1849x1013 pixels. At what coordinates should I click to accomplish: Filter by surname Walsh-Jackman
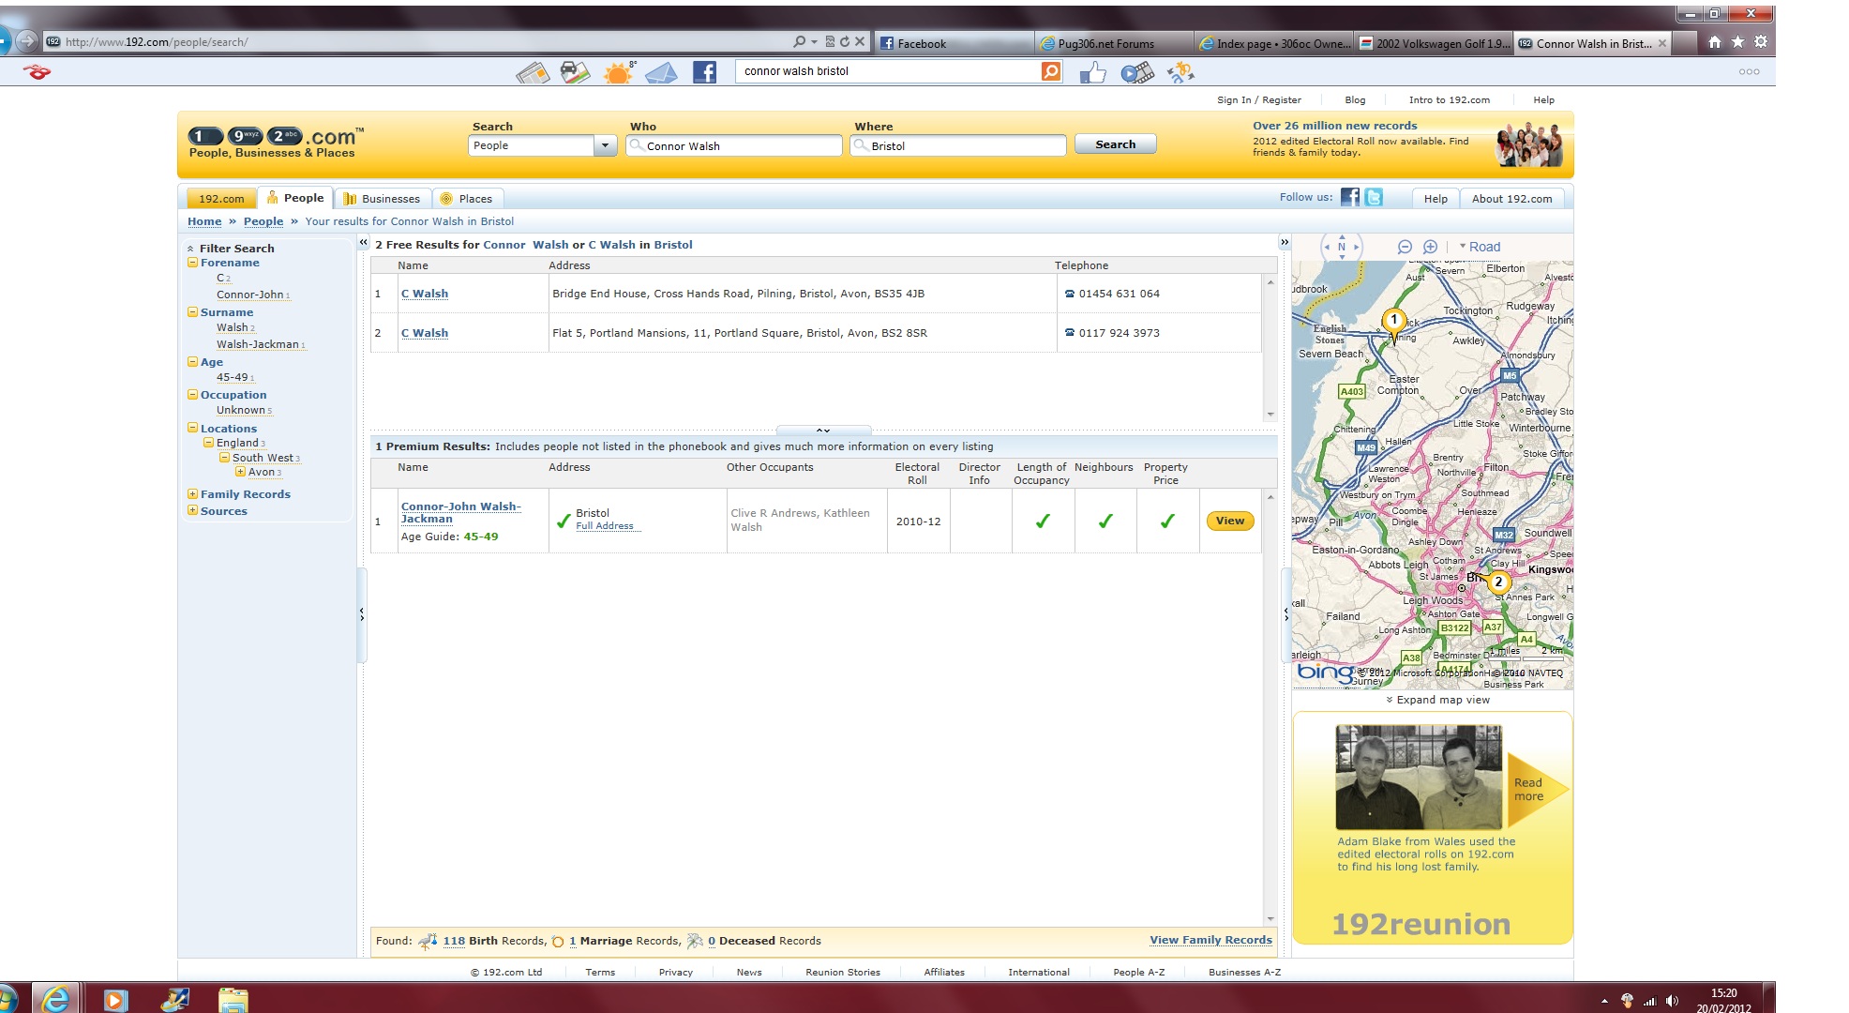pyautogui.click(x=258, y=344)
